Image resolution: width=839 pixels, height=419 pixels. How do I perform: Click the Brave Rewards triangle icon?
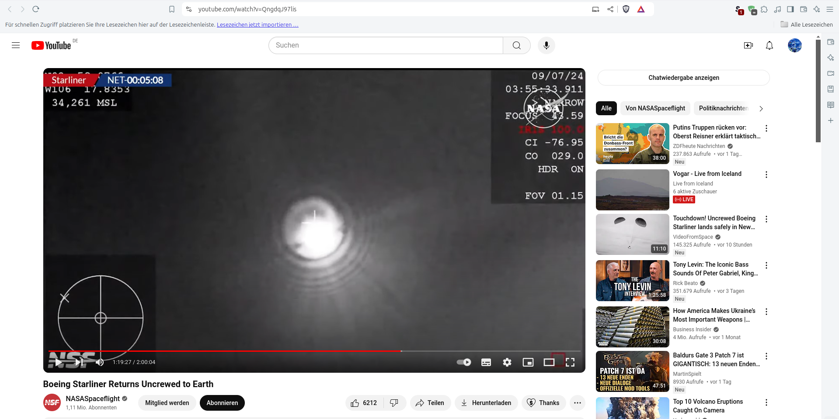pos(641,9)
